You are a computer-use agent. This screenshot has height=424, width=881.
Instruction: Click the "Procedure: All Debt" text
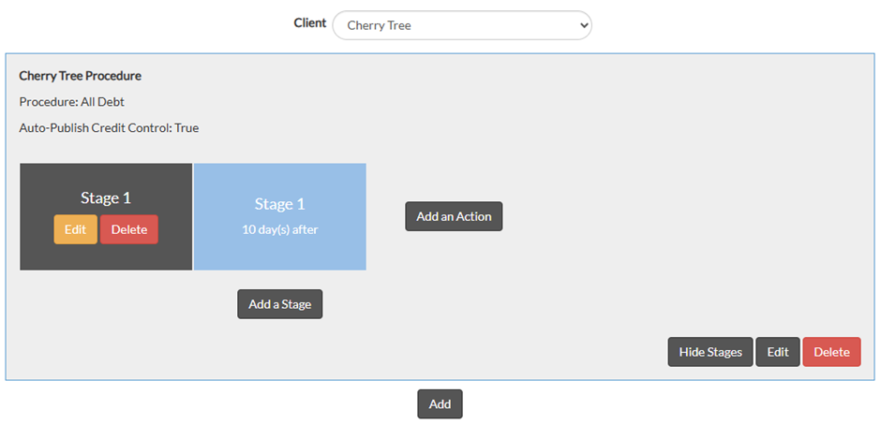click(x=71, y=101)
